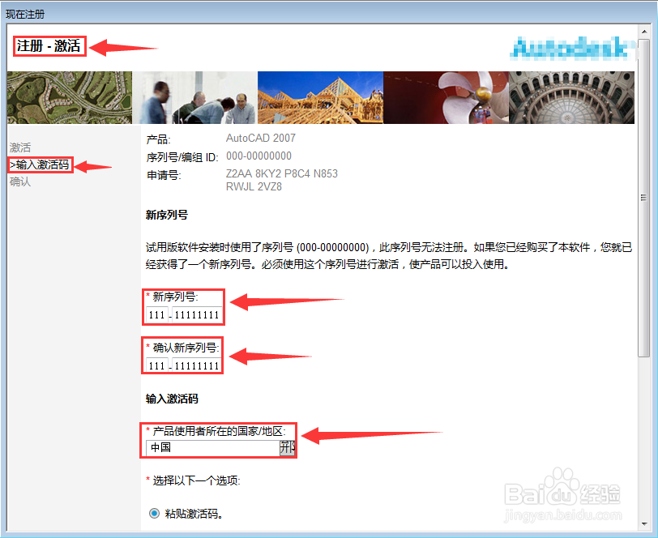Click the 现在注册 window title
This screenshot has width=658, height=538.
[x=25, y=15]
